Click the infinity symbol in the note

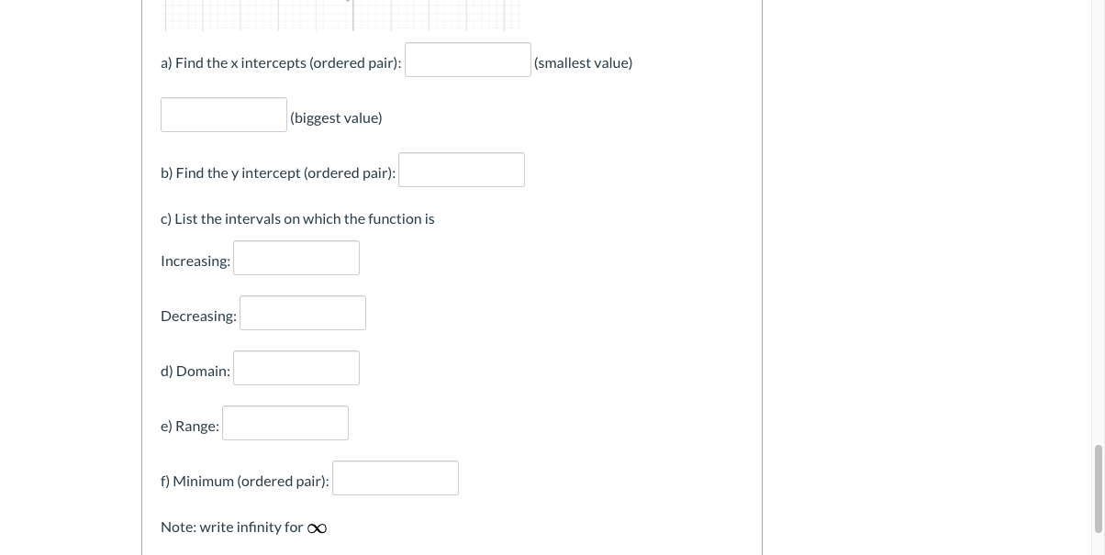point(317,527)
